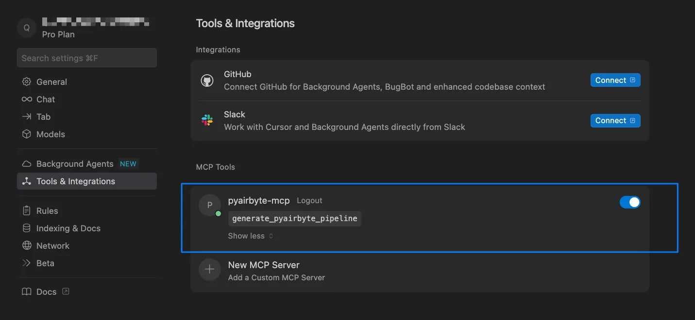Click the Beta chevrons icon
Screen dimensions: 695x320
click(x=27, y=263)
